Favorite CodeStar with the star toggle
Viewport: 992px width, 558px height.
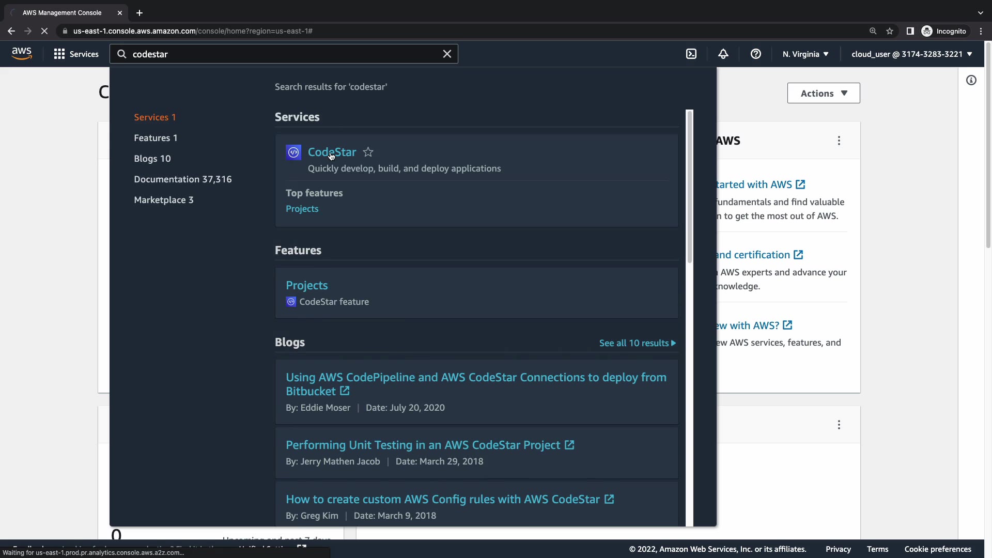coord(368,152)
